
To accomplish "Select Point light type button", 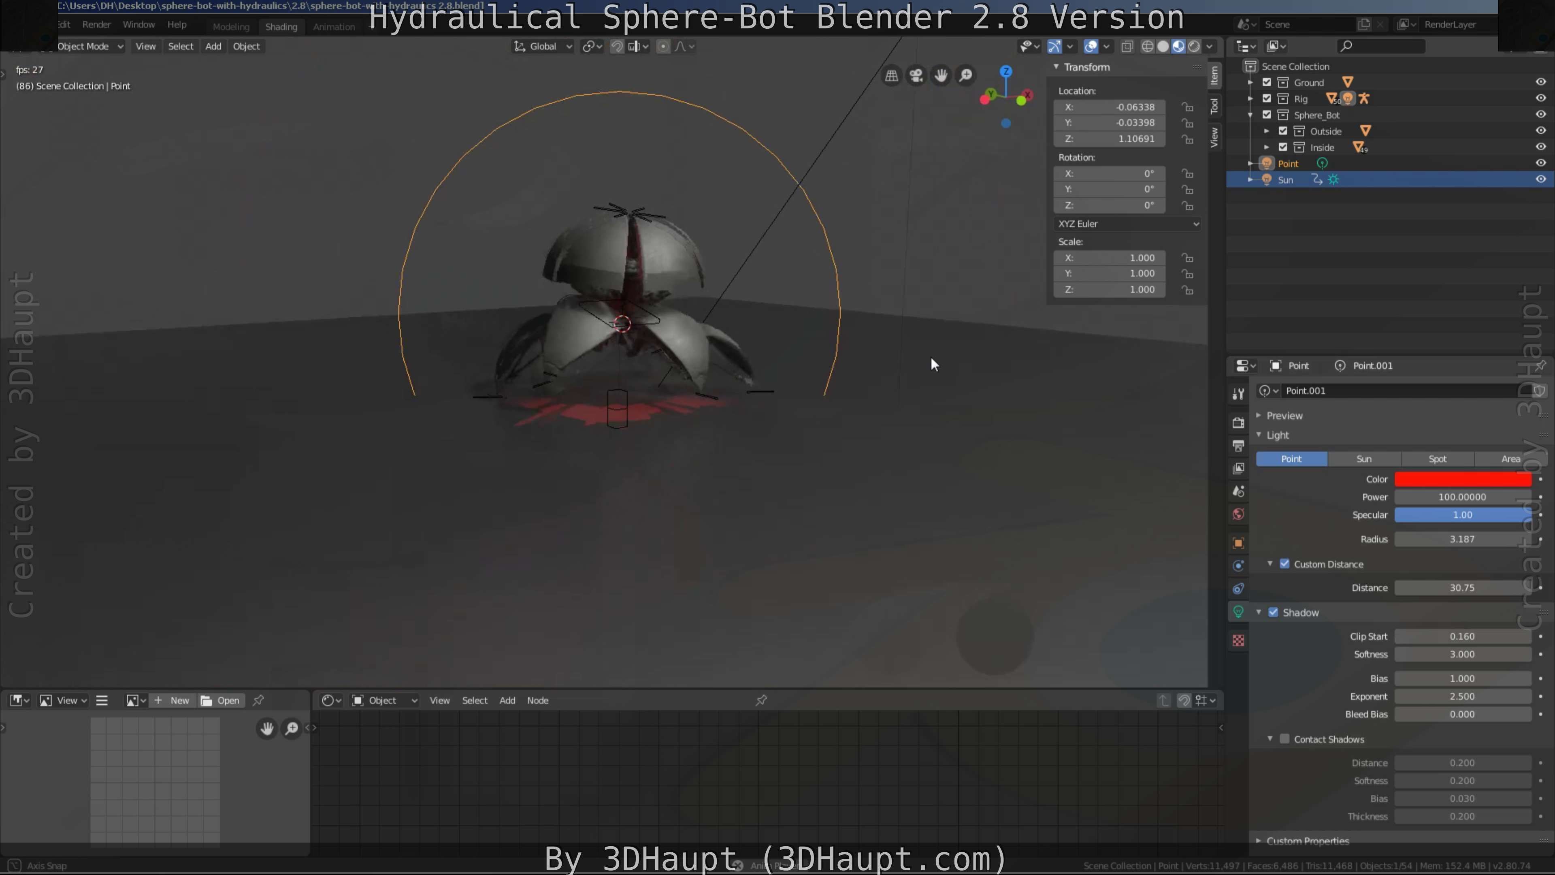I will tap(1291, 459).
